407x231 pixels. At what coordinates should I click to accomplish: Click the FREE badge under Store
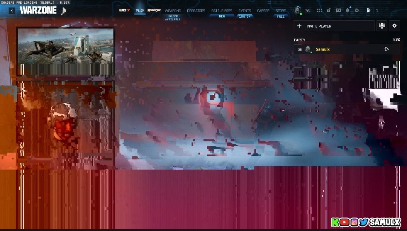[281, 17]
